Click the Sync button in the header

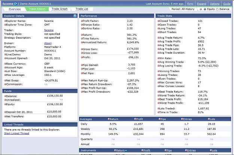[190, 4]
